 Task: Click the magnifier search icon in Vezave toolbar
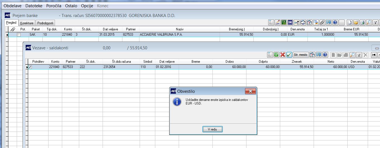pyautogui.click(x=352, y=55)
